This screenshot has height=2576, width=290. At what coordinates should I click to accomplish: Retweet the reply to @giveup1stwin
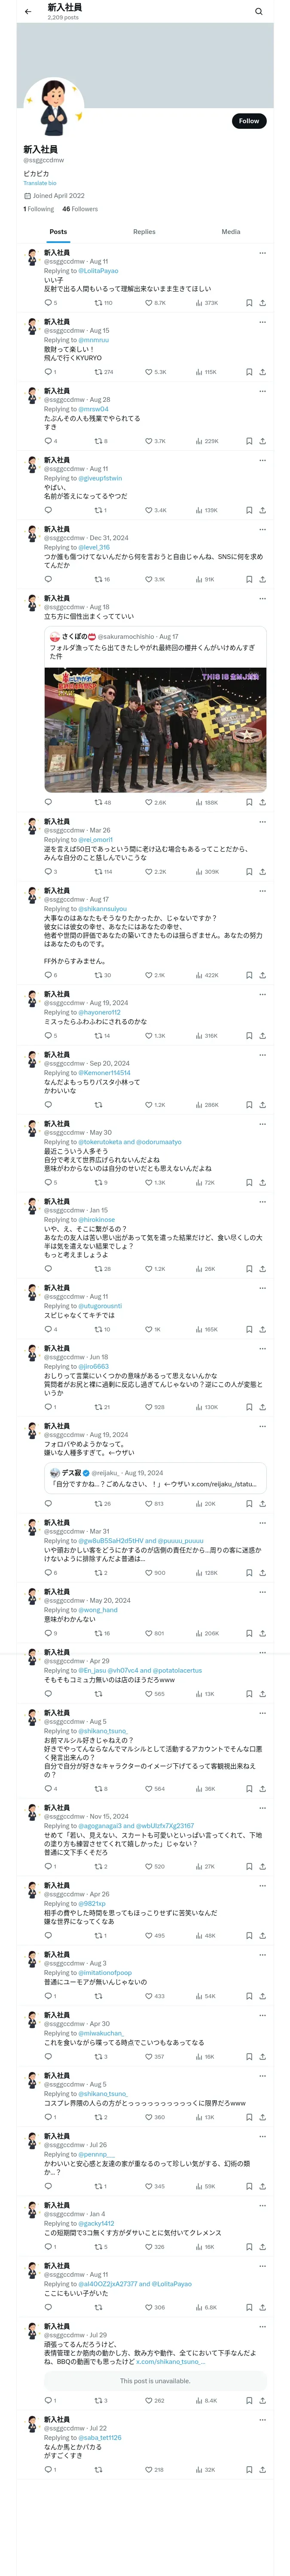pyautogui.click(x=98, y=510)
